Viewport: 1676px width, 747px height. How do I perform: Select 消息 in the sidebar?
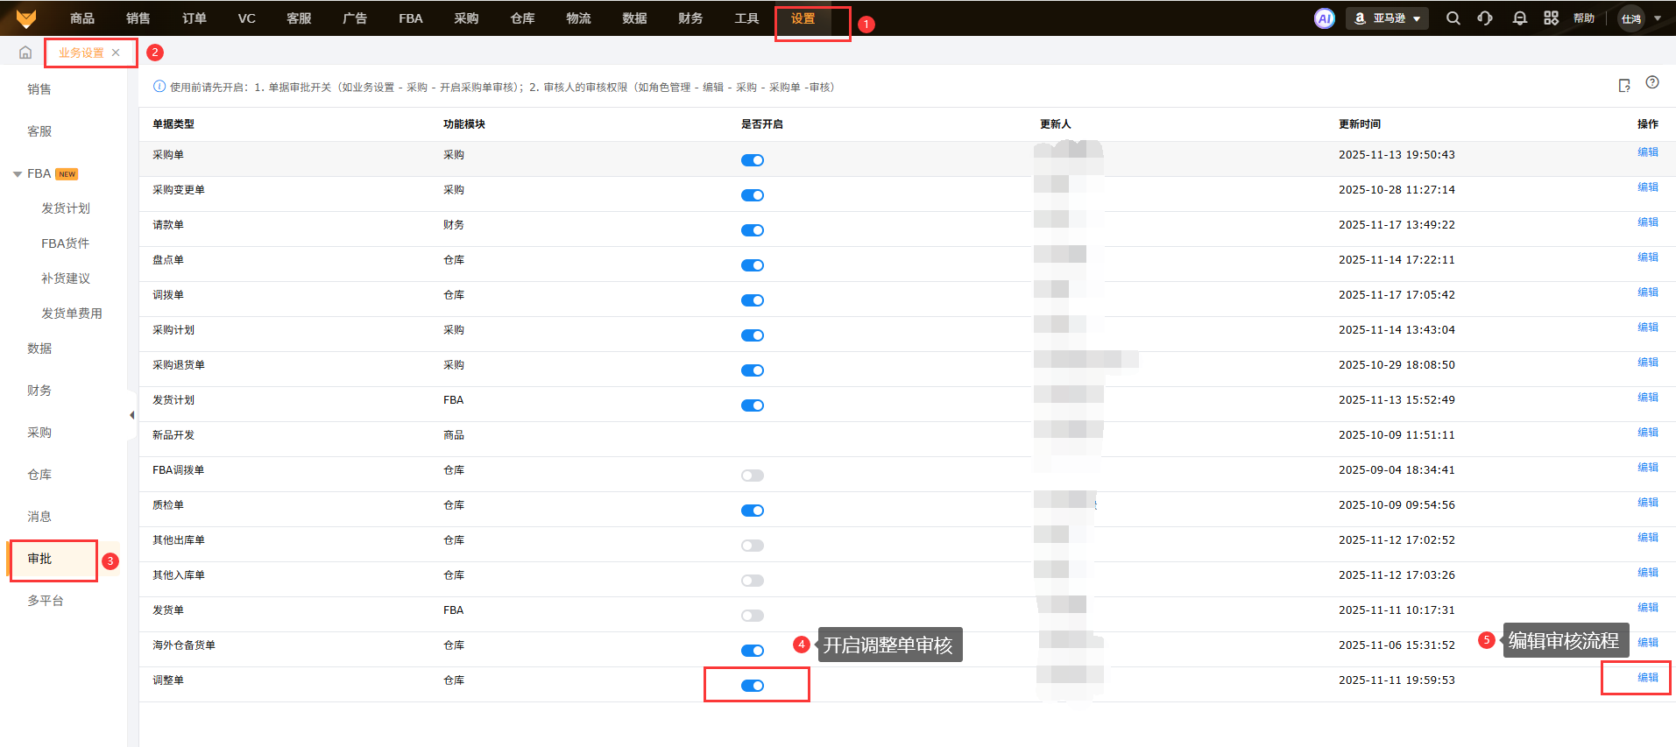pos(39,517)
